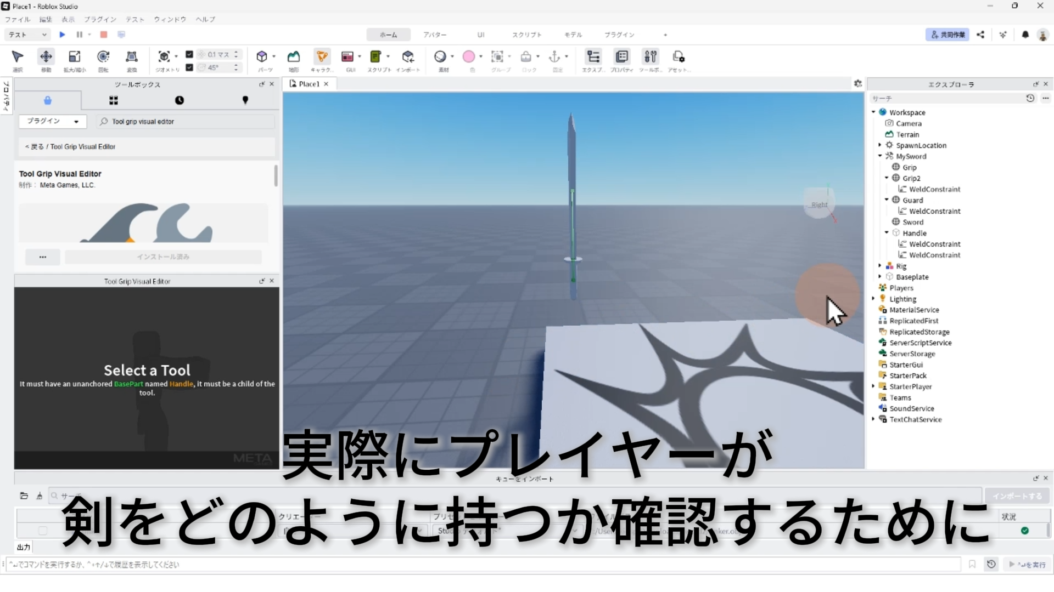Screen dimensions: 1054x592
Task: Collapse the MySword tree node
Action: pyautogui.click(x=880, y=156)
